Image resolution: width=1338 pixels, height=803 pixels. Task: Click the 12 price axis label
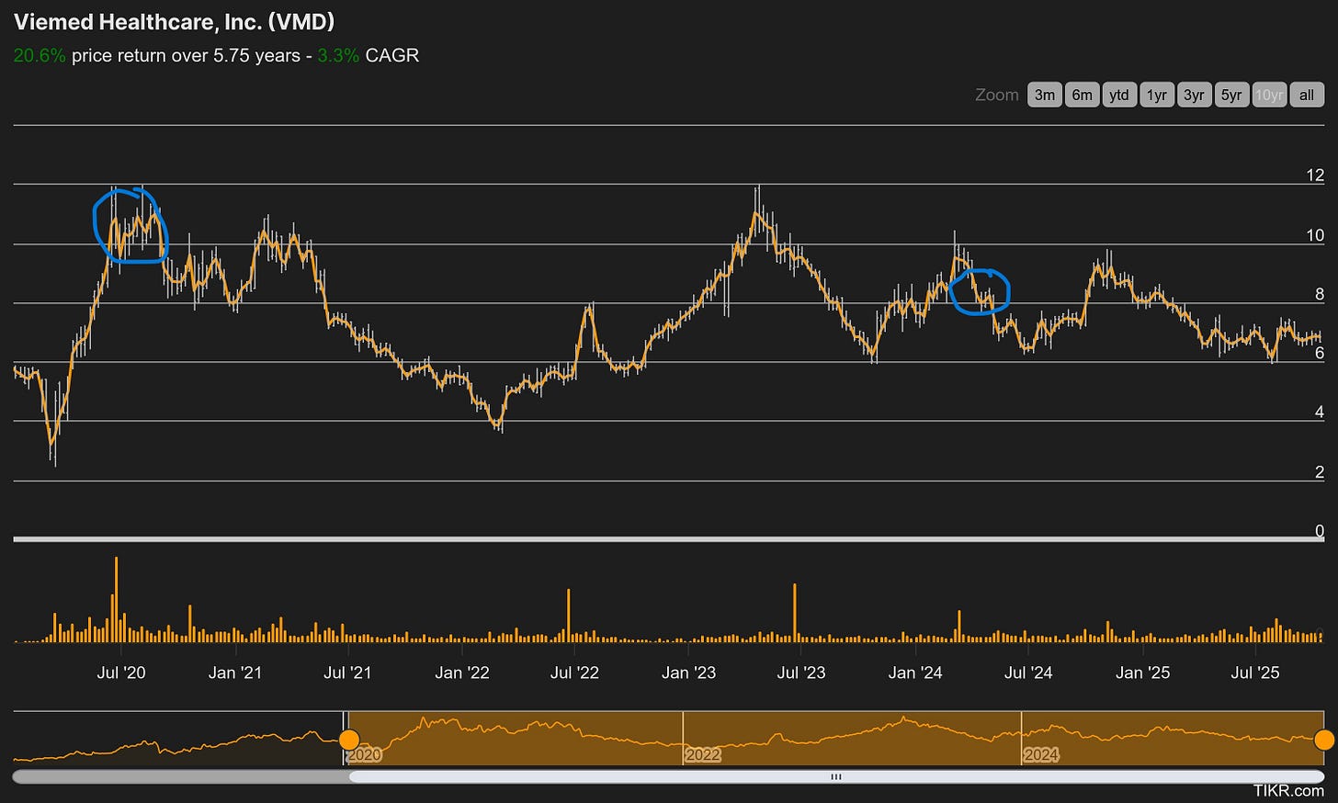(1315, 175)
